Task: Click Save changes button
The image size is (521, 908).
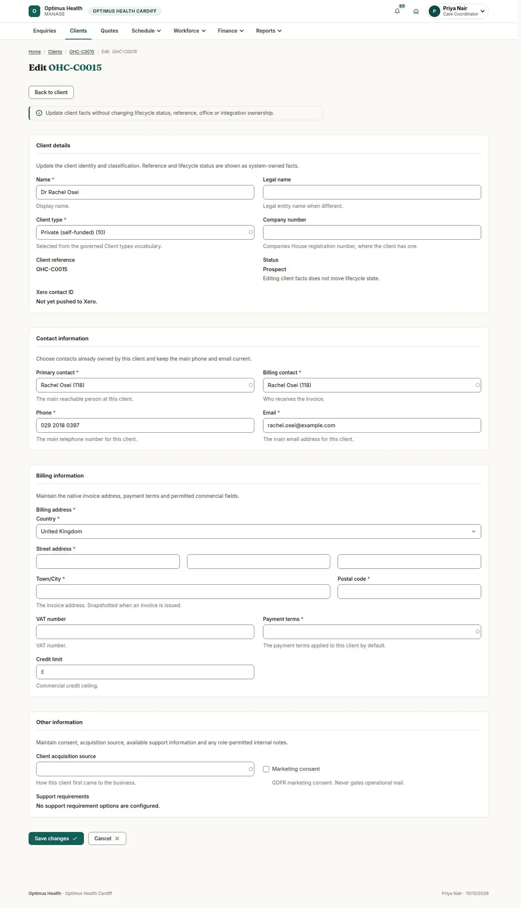Action: tap(56, 838)
